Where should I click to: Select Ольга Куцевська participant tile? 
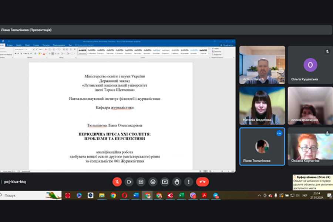tap(310, 65)
